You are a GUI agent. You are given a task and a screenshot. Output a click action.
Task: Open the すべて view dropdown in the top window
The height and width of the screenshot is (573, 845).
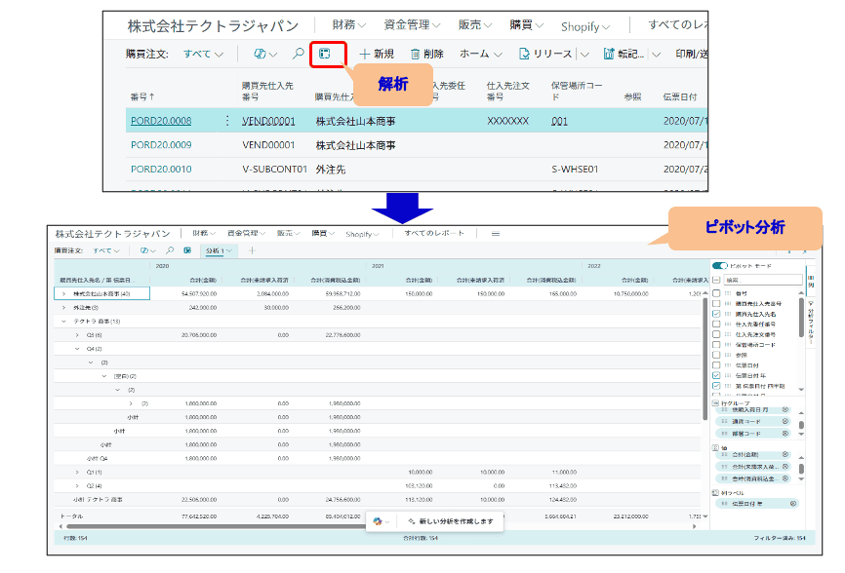tap(203, 54)
